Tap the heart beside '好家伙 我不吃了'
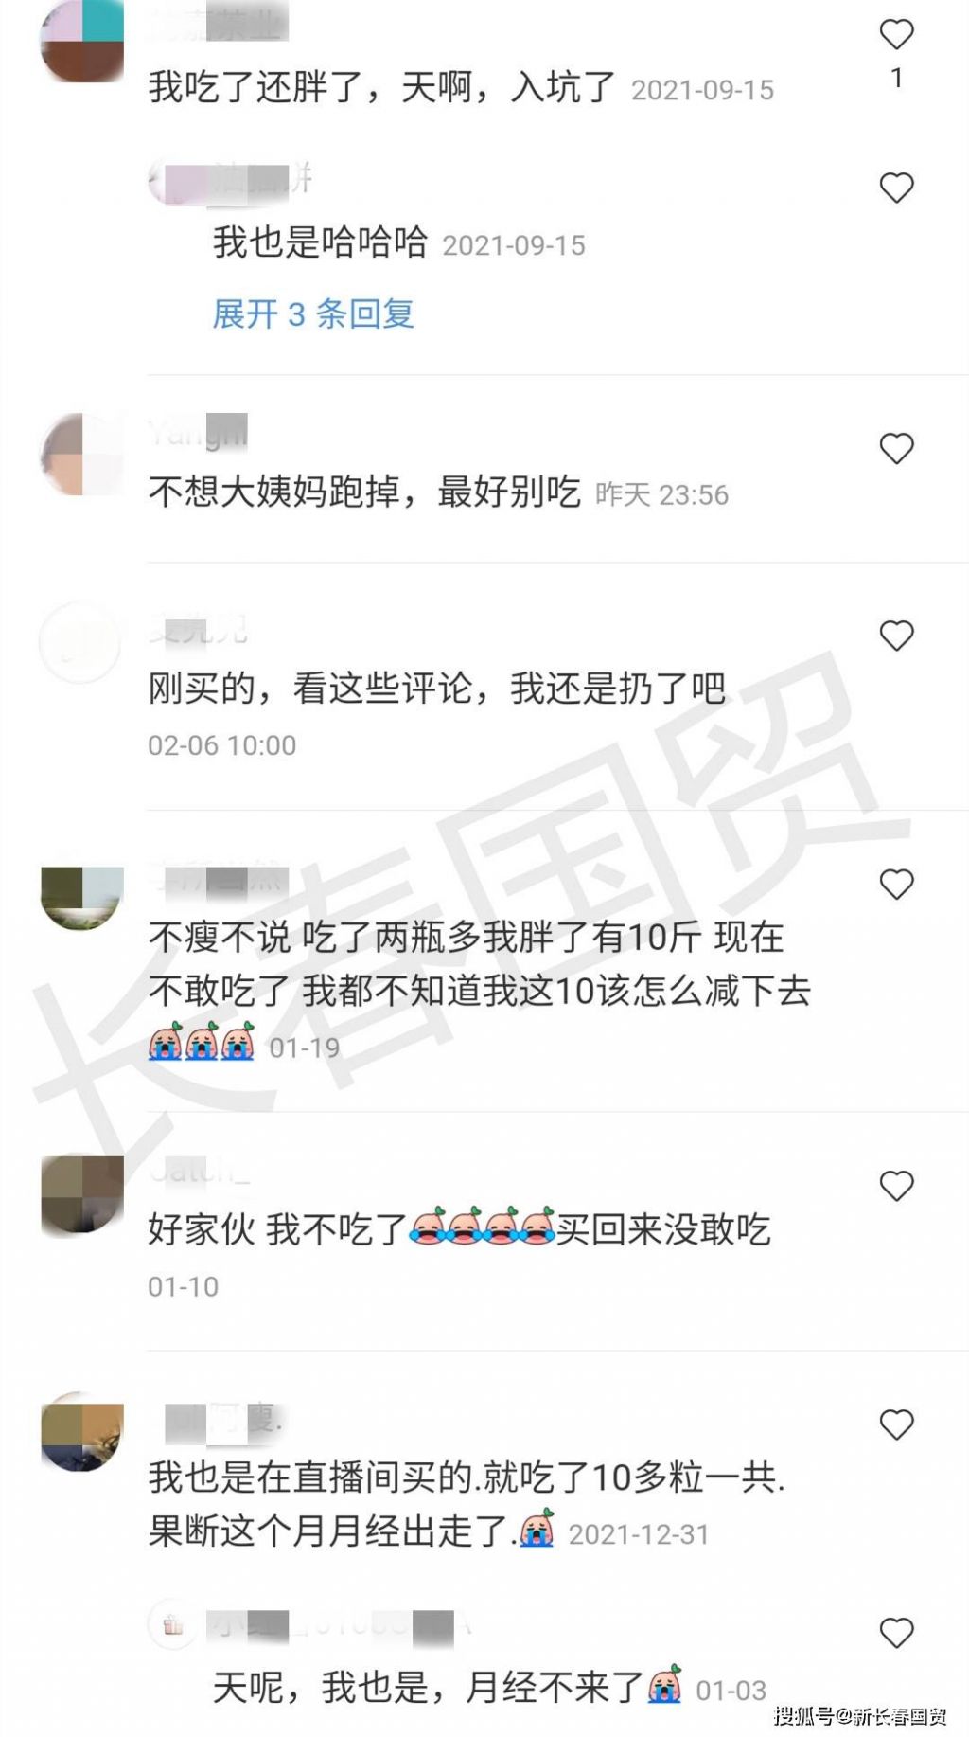The height and width of the screenshot is (1737, 969). (896, 1186)
